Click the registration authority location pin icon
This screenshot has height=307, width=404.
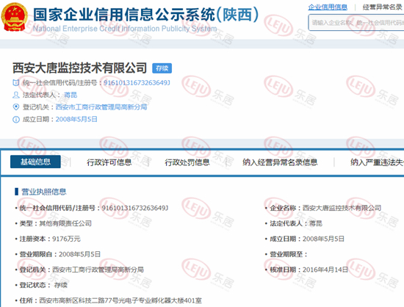tap(16, 107)
